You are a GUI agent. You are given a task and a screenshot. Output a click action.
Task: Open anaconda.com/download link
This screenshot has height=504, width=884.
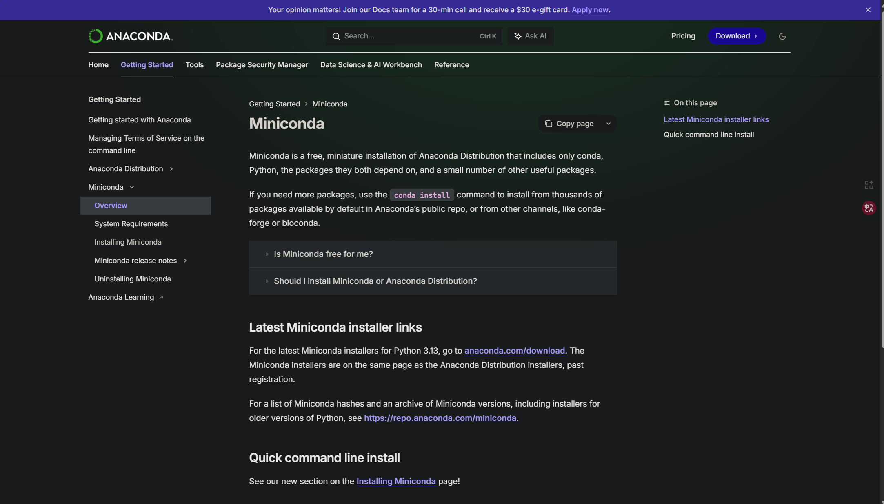[x=515, y=351]
